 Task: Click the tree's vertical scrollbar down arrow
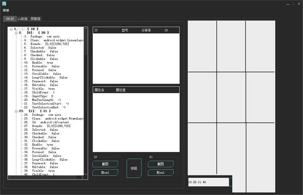click(86, 174)
